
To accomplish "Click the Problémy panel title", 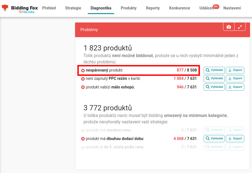I will [89, 30].
